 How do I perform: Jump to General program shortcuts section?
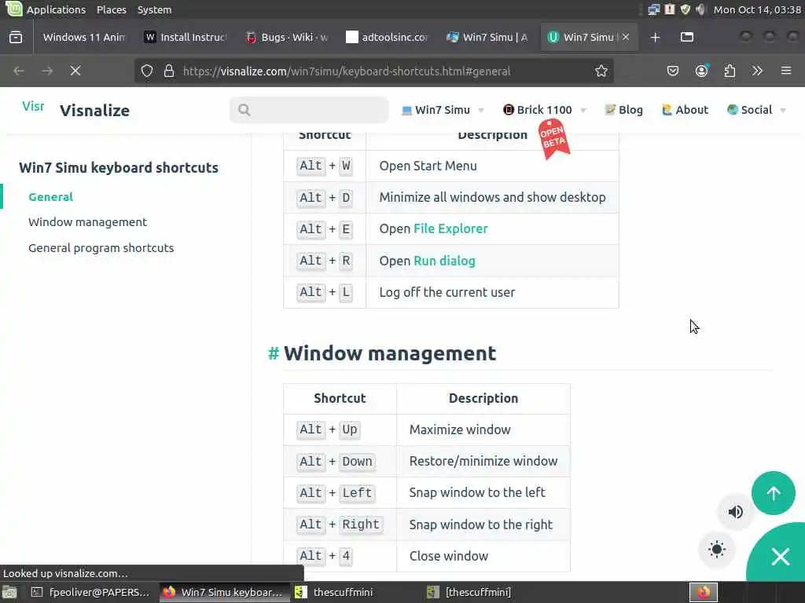pyautogui.click(x=101, y=247)
